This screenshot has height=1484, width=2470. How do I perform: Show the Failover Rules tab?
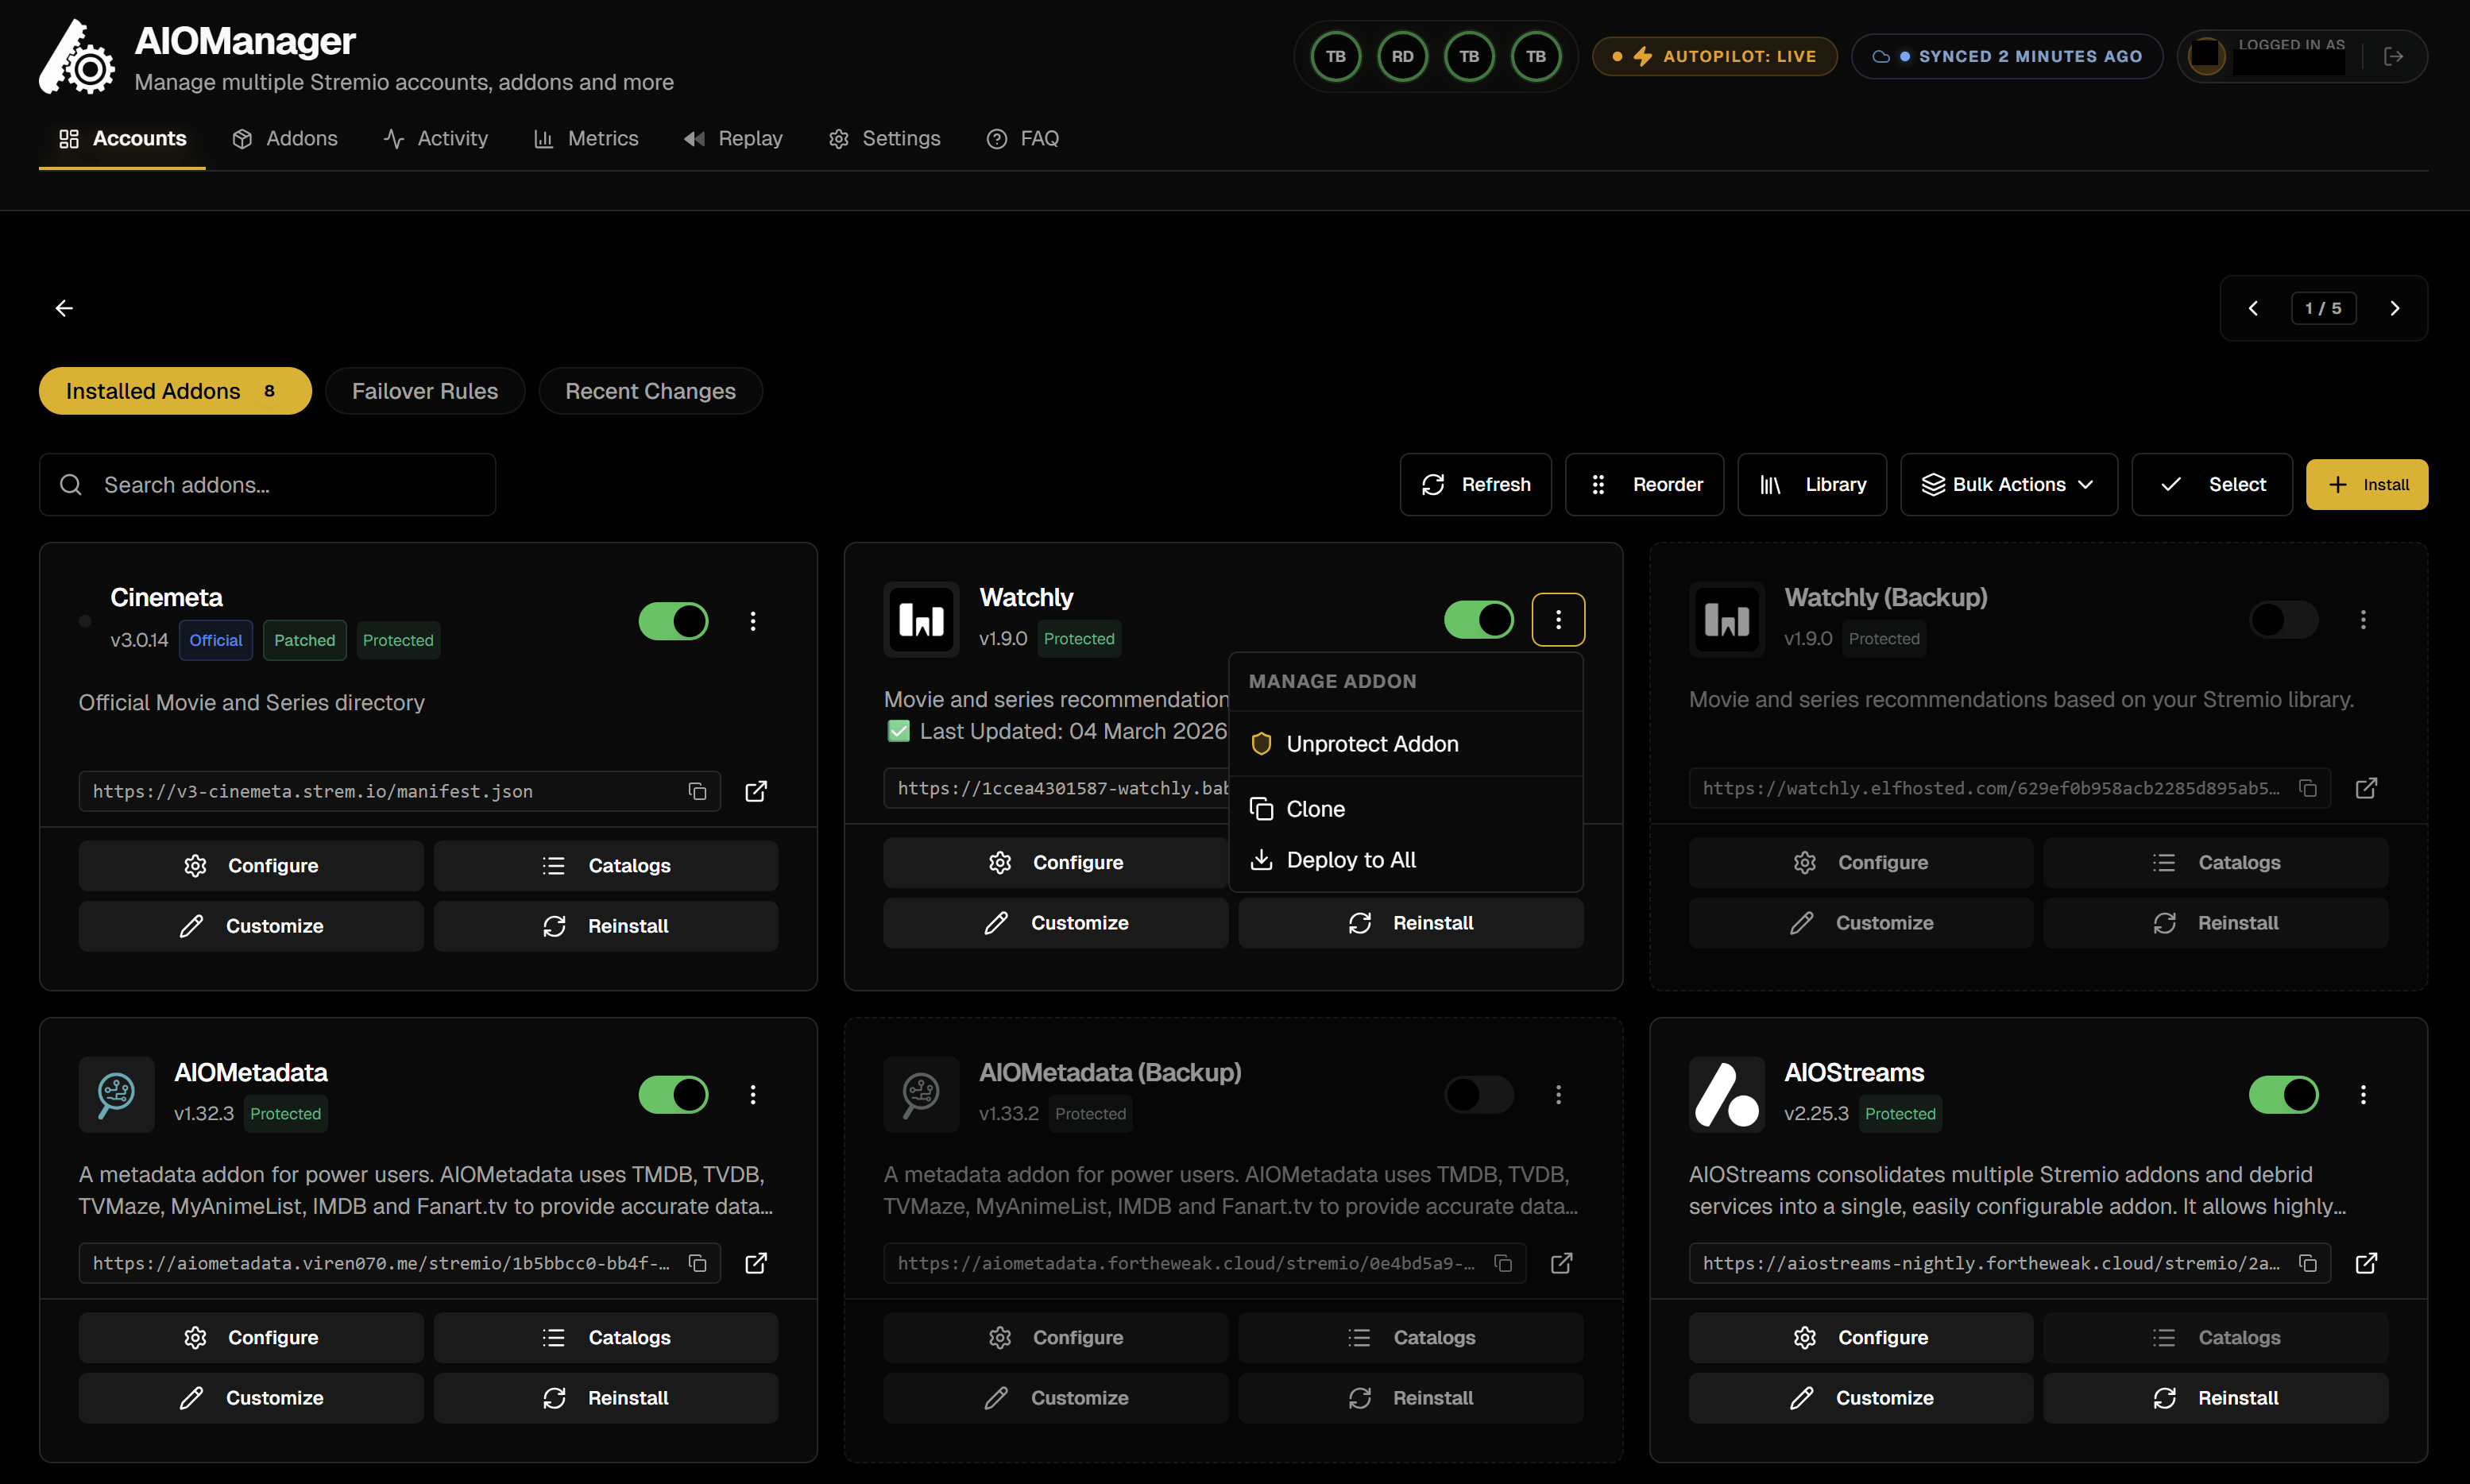(425, 391)
